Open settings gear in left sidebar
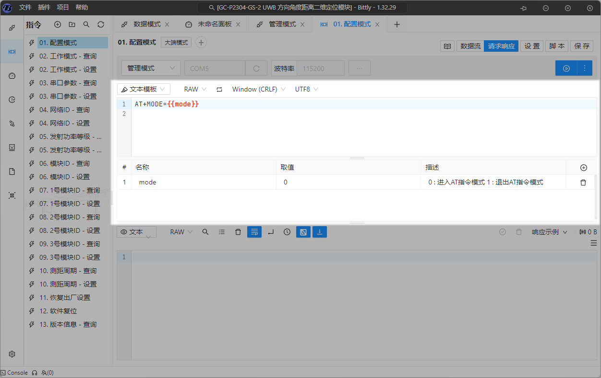The height and width of the screenshot is (378, 601). point(12,354)
